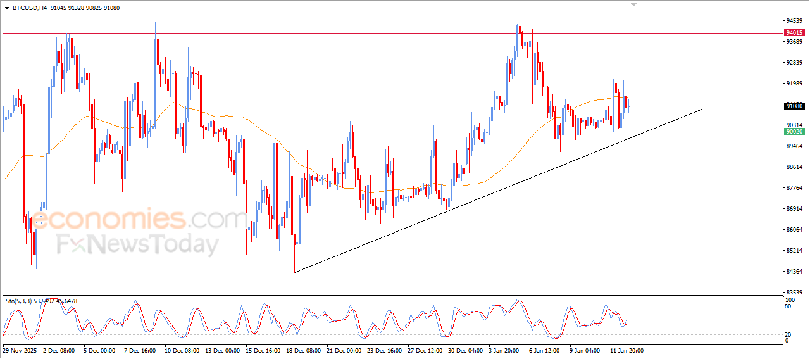Viewport: 810px width, 359px height.
Task: Click the 21 Dec 00:00 time label
Action: tap(344, 350)
